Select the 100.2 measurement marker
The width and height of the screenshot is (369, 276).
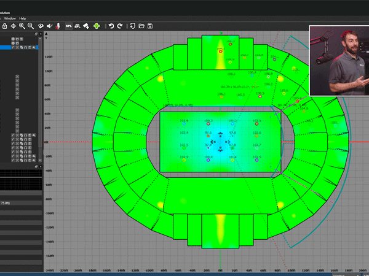(208, 124)
